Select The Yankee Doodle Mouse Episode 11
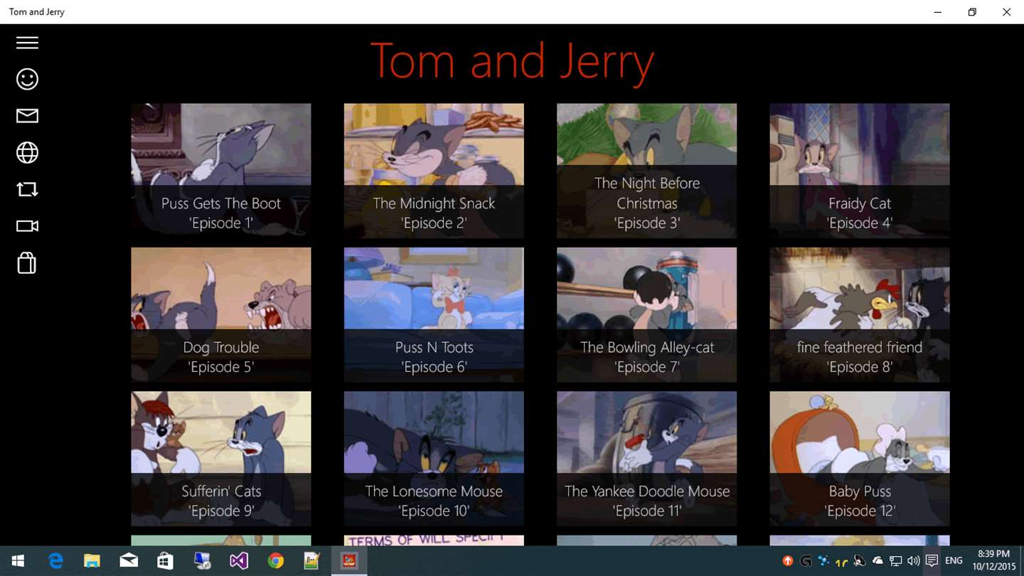Screen dimensions: 1024x576 point(646,459)
